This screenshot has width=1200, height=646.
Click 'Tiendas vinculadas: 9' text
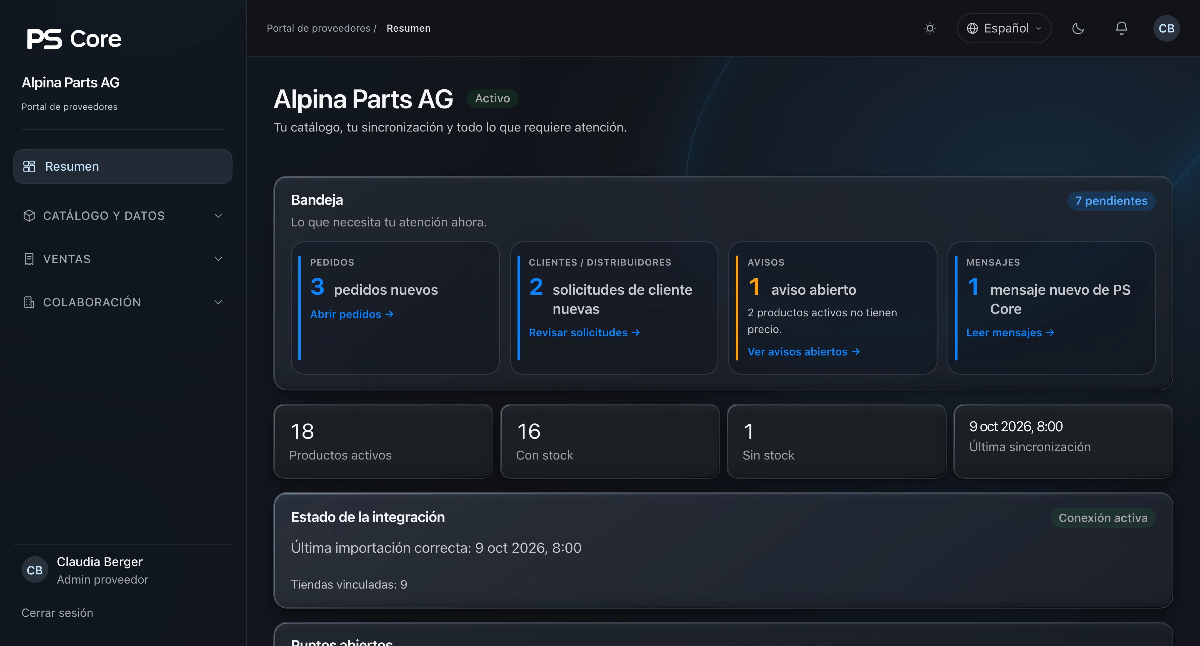coord(349,585)
